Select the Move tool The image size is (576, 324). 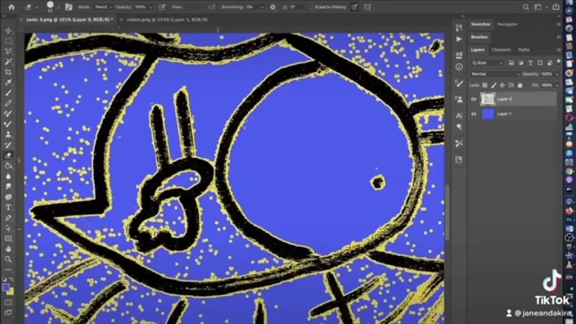pos(8,31)
